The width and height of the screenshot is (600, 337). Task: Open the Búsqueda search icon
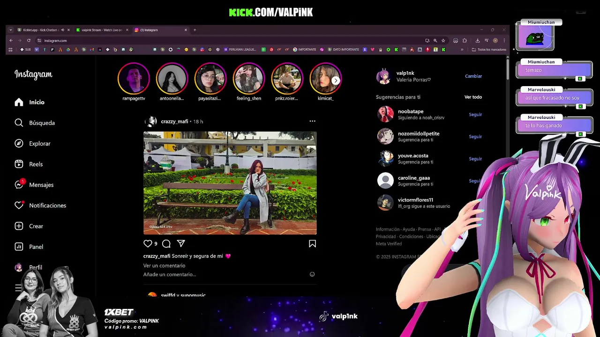click(x=19, y=123)
